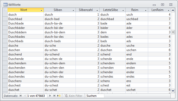
Task: Jump to last record navigation button
Action: click(54, 96)
